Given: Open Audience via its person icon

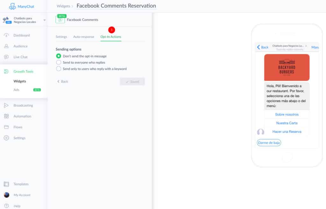Looking at the screenshot, I should click(6, 46).
